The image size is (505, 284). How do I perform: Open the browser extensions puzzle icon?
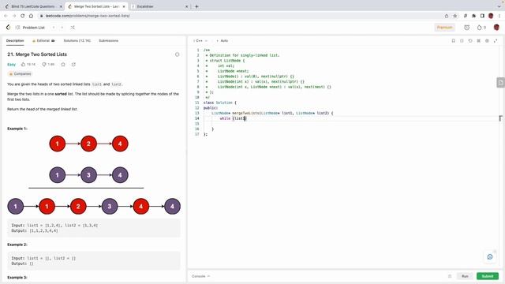click(x=473, y=16)
